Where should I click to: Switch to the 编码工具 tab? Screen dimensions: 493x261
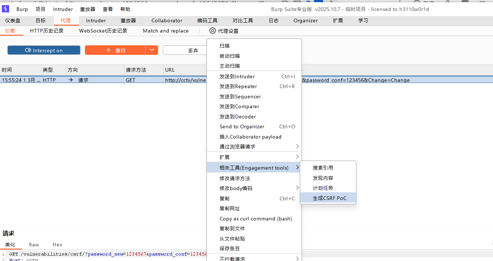tap(207, 20)
